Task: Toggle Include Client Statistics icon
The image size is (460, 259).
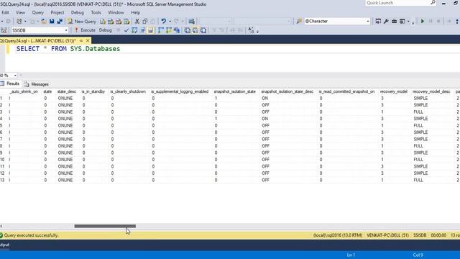Action: (x=177, y=30)
